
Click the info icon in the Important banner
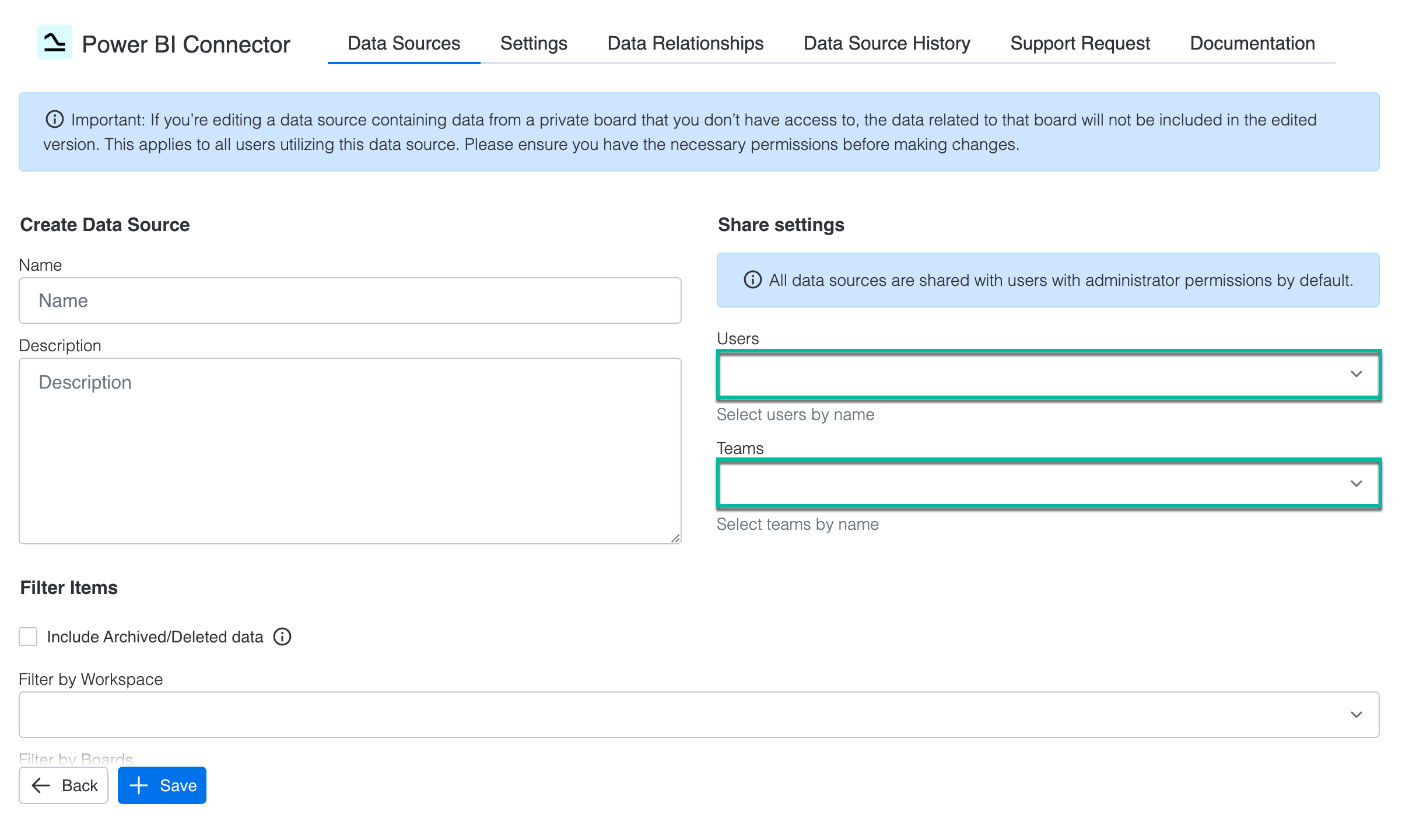point(54,118)
